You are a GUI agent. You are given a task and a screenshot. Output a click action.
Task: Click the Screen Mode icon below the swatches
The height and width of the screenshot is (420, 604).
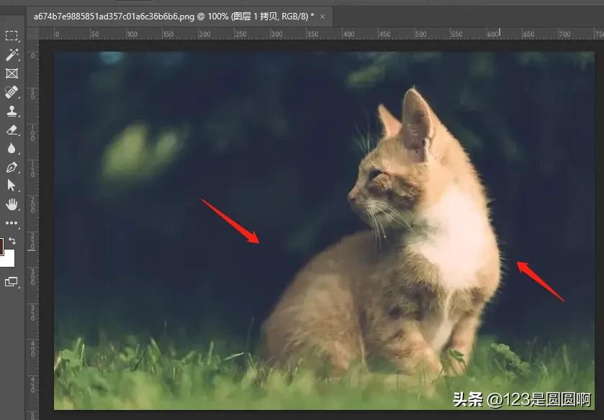pos(12,283)
